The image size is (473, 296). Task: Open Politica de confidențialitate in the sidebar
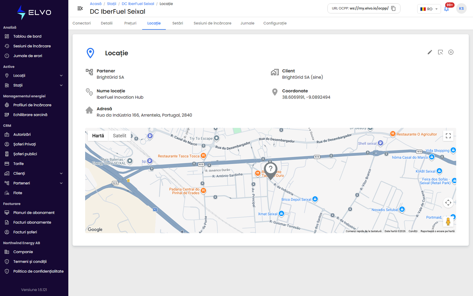pyautogui.click(x=34, y=271)
